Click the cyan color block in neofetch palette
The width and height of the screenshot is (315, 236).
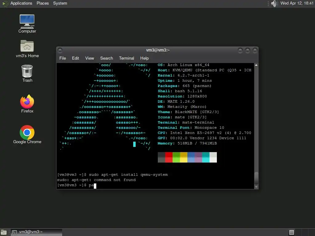click(206, 157)
